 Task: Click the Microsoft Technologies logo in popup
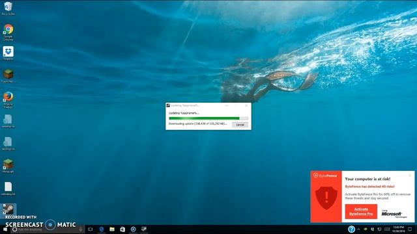point(394,214)
